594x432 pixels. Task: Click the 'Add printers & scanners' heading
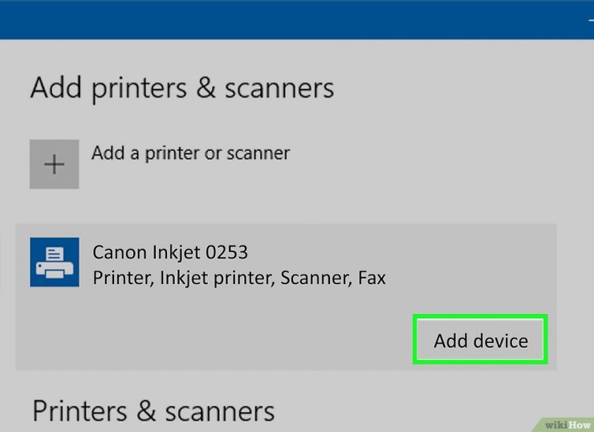tap(181, 88)
